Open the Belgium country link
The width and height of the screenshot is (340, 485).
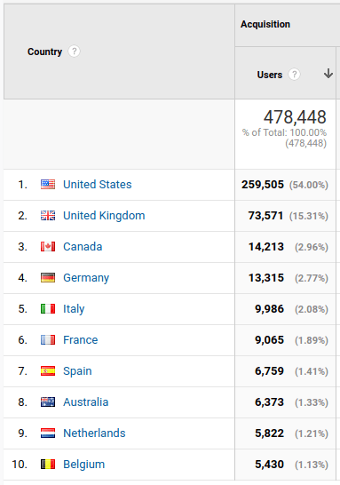click(83, 465)
